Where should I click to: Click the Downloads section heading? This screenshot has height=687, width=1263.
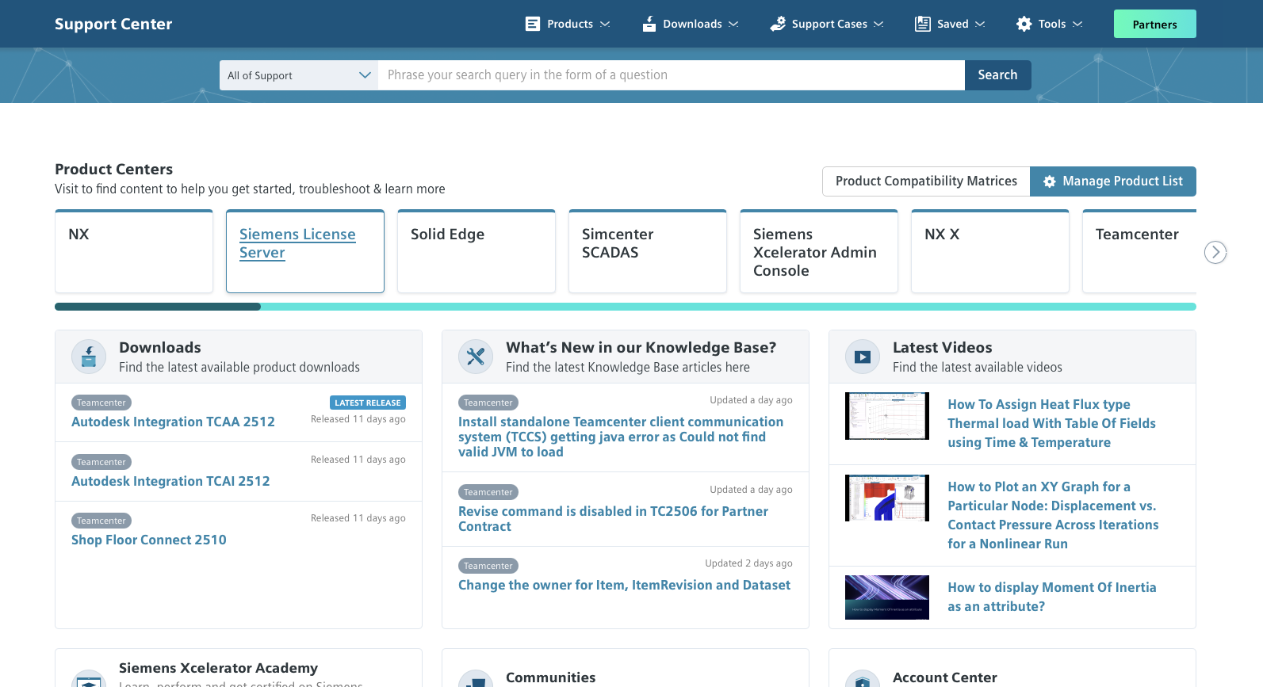tap(160, 348)
